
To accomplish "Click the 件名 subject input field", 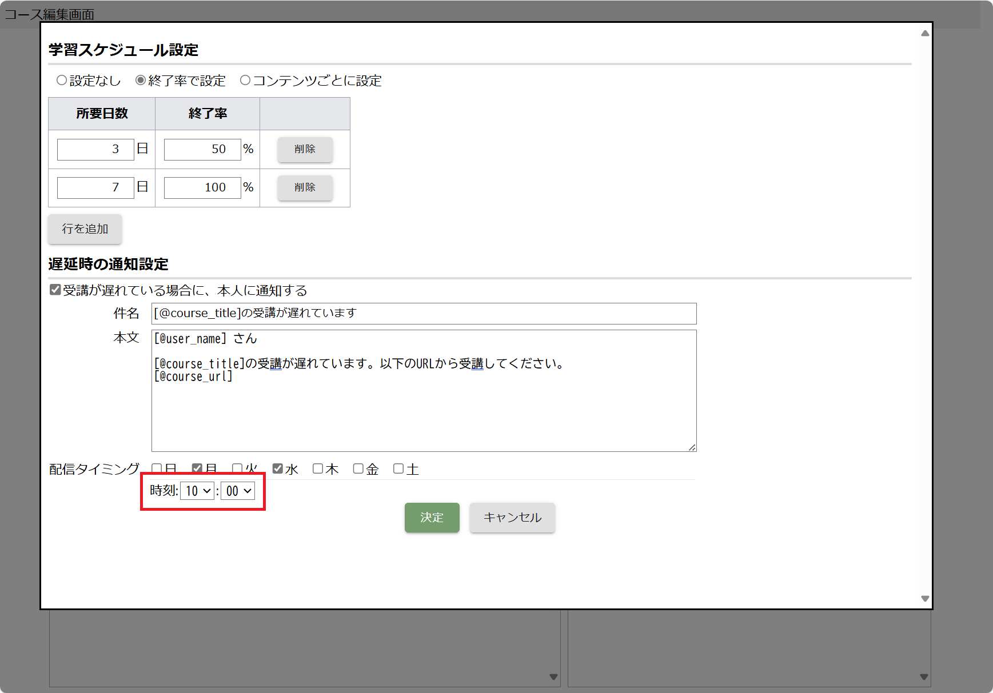I will tap(424, 313).
